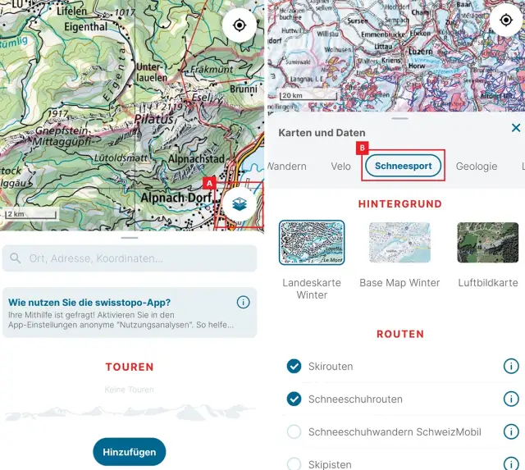This screenshot has height=470, width=525.
Task: Choose Base Map Winter background
Action: pos(399,242)
